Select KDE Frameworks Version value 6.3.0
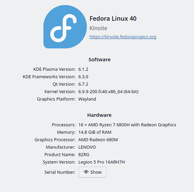Image resolution: width=194 pixels, height=192 pixels. point(83,77)
